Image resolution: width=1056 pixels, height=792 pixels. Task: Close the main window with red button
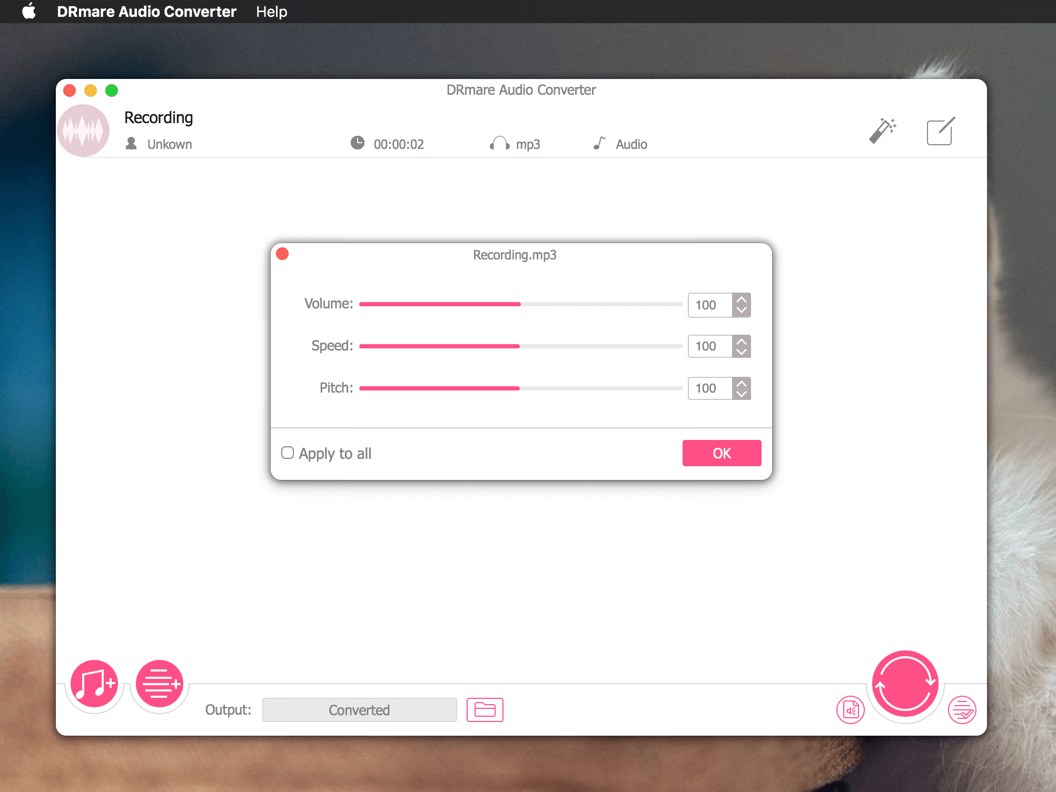pos(70,91)
